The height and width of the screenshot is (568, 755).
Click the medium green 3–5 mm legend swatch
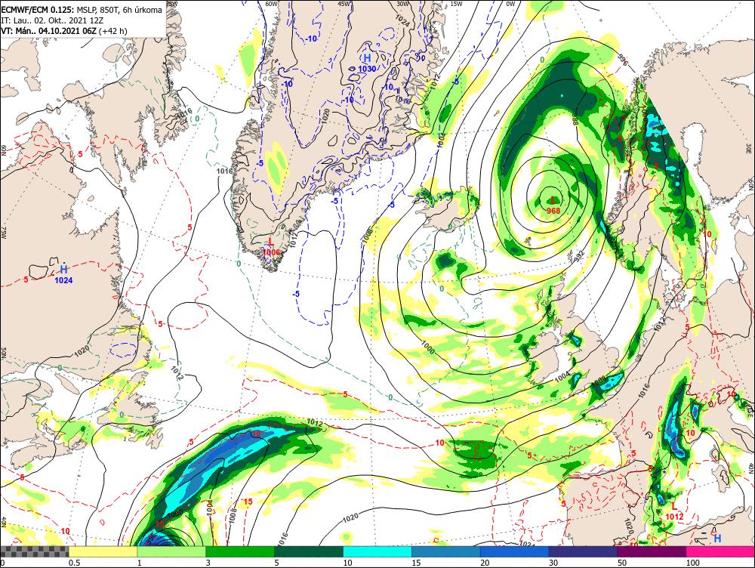[240, 551]
